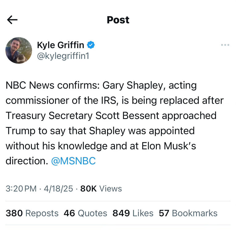This screenshot has width=236, height=230.
Task: Follow the @MSNBC mention link
Action: [x=73, y=161]
